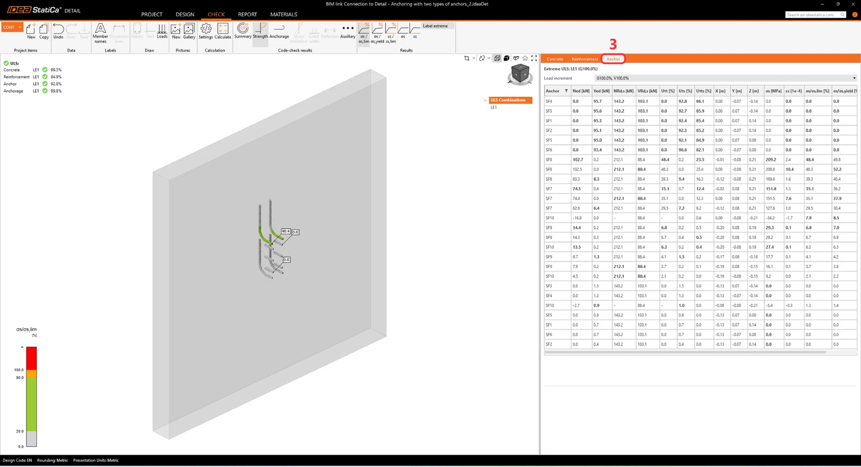Click the Reinforcement 84.9% check row
Image resolution: width=861 pixels, height=467 pixels.
point(33,77)
